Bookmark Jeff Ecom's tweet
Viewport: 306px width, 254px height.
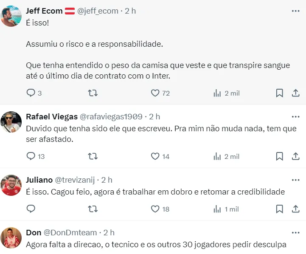(x=279, y=93)
